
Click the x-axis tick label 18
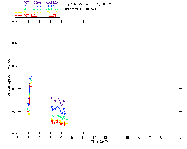(160, 138)
